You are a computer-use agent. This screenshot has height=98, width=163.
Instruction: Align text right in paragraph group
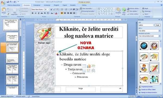click(68, 13)
